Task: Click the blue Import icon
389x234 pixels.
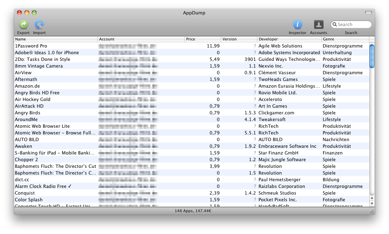Action: [x=39, y=25]
